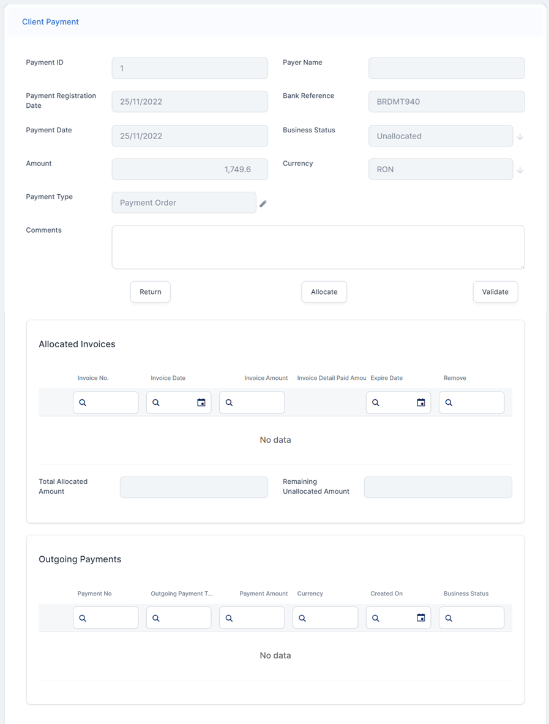Screen dimensions: 549x724
Task: Click search icon in Outgoing Payment Type filter
Action: pos(156,618)
